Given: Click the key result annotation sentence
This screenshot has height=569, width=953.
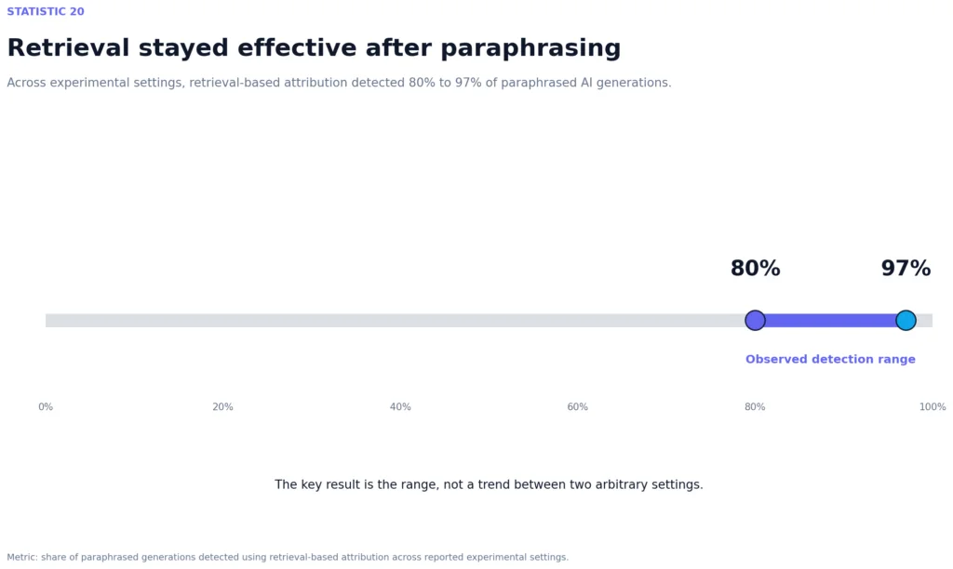Looking at the screenshot, I should pos(489,484).
